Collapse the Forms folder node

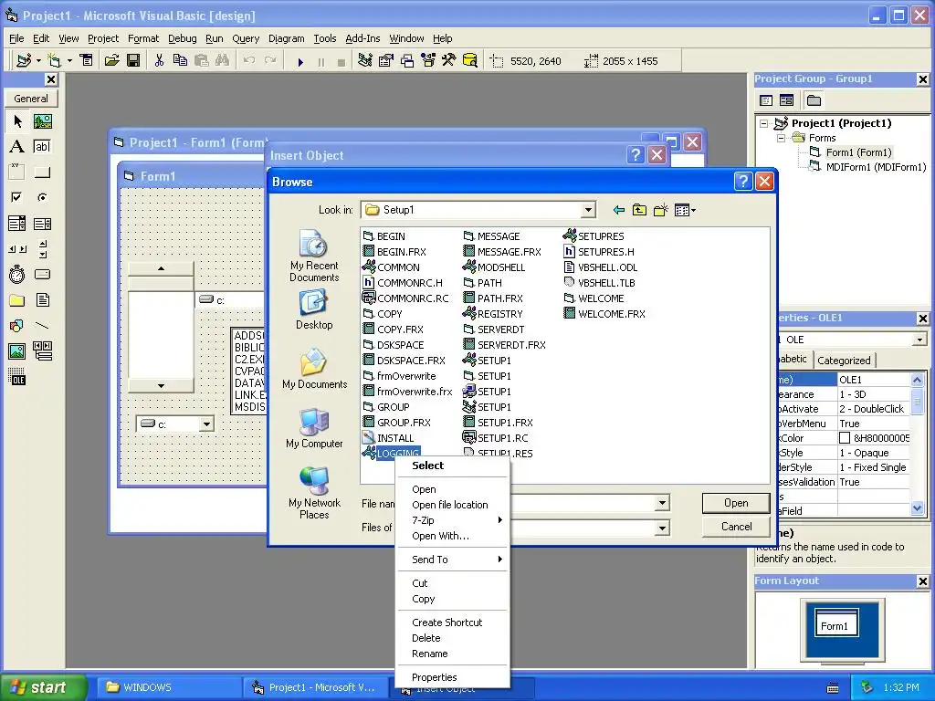[782, 139]
